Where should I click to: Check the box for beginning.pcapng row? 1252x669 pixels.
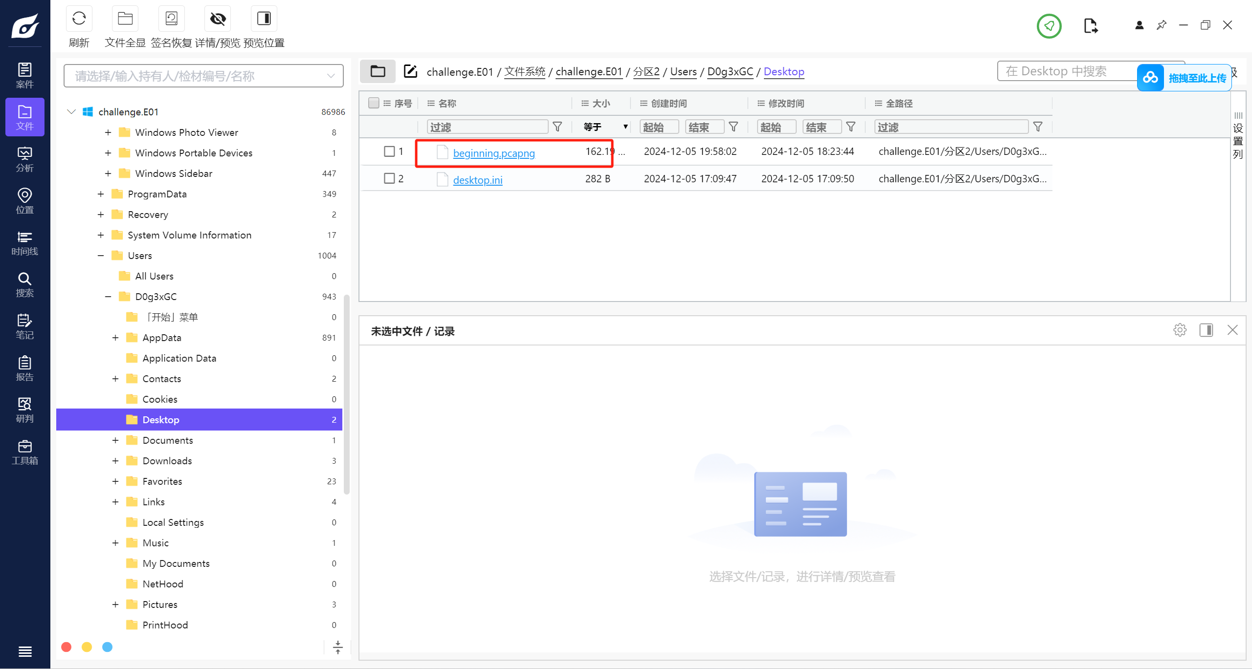[x=389, y=151]
